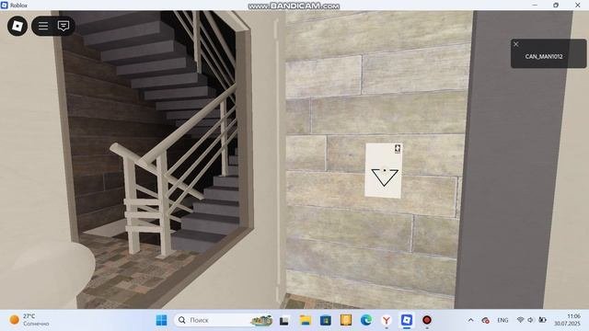589x331 pixels.
Task: Open the Roblox logo menu
Action: (x=17, y=26)
